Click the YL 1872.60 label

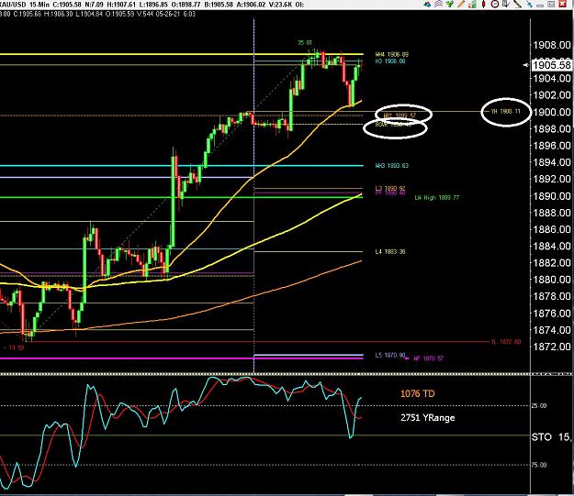pos(505,342)
